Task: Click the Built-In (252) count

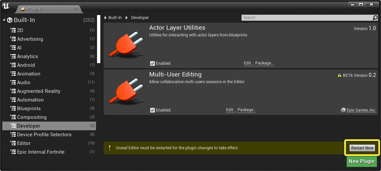Action: 89,20
